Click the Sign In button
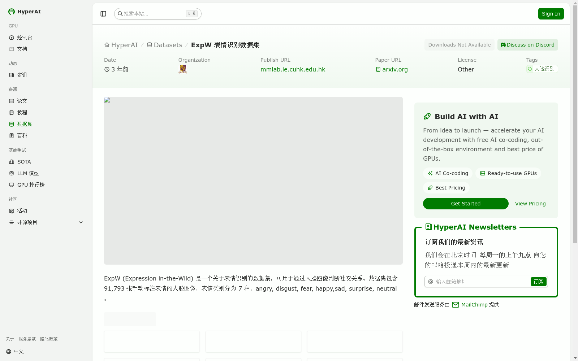Screen dimensions: 578x361 click(x=551, y=14)
